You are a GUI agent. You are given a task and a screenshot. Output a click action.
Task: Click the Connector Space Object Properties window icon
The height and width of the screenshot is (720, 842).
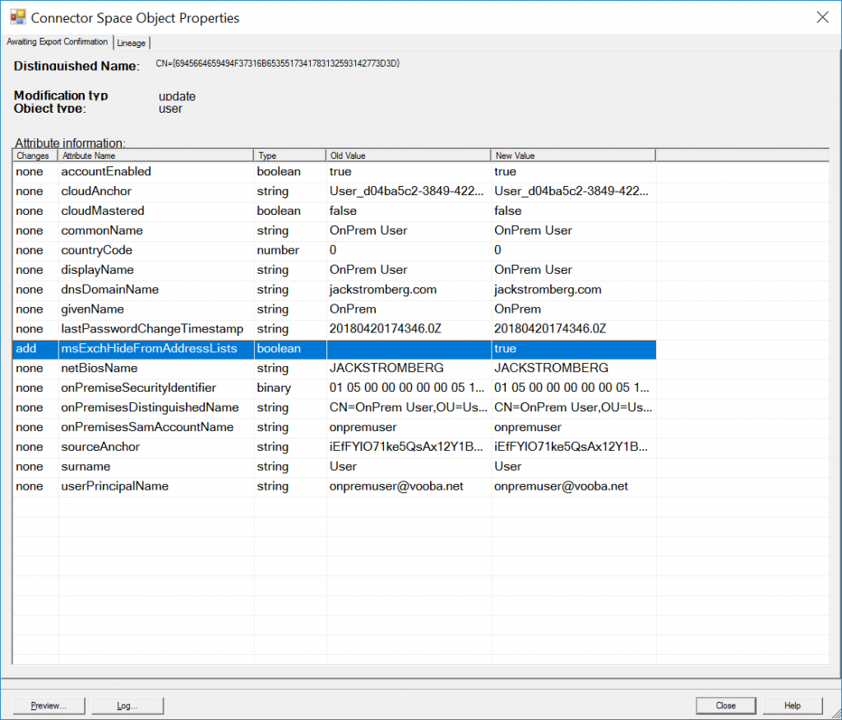pos(18,17)
